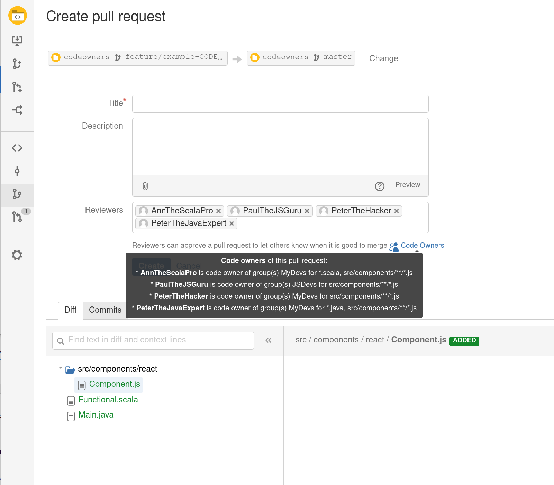Select the Clone repository icon

[x=17, y=40]
